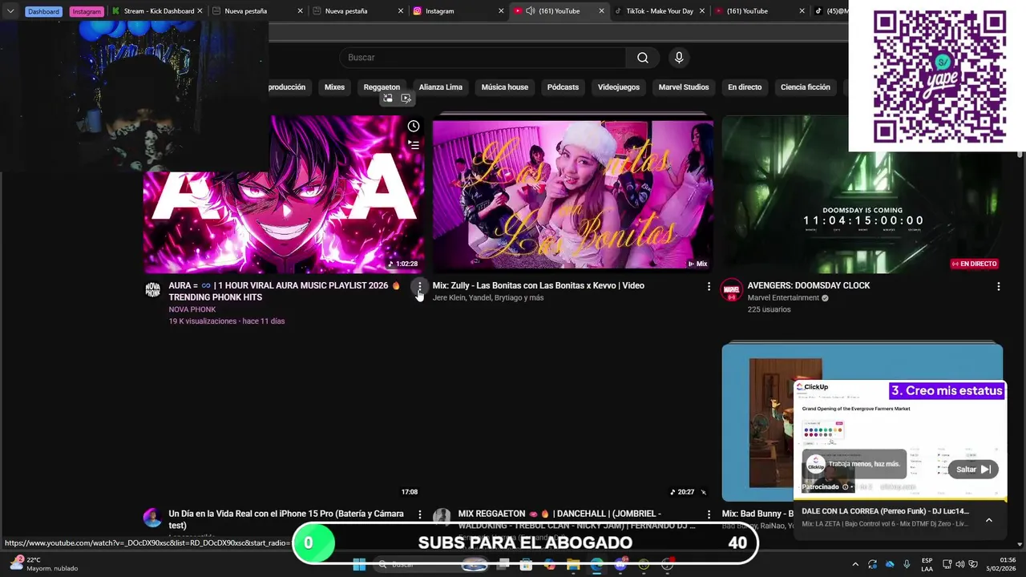Viewport: 1026px width, 577px height.
Task: Click the taskbar microphone tray icon
Action: [907, 564]
